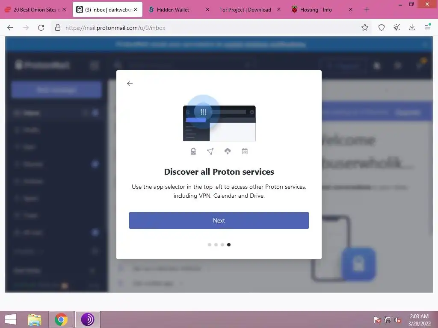
Task: Click the Proton VPN arrow icon in dialog
Action: pos(210,151)
